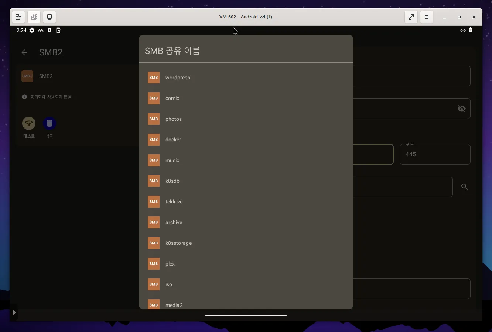
Task: Choose the k8sstorage share from the list
Action: tap(178, 243)
